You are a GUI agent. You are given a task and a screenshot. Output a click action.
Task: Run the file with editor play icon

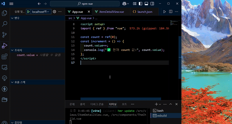(164, 12)
